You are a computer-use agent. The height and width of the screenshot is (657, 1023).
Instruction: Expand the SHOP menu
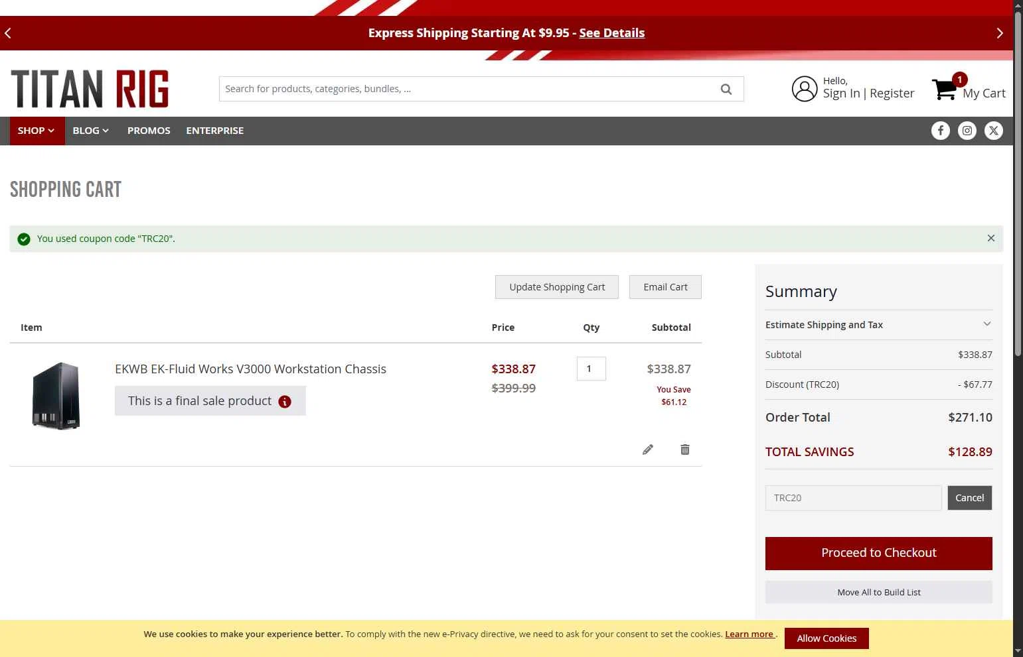[x=37, y=131]
